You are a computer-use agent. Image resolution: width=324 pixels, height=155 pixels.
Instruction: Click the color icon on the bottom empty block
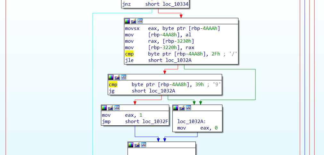coord(130,145)
